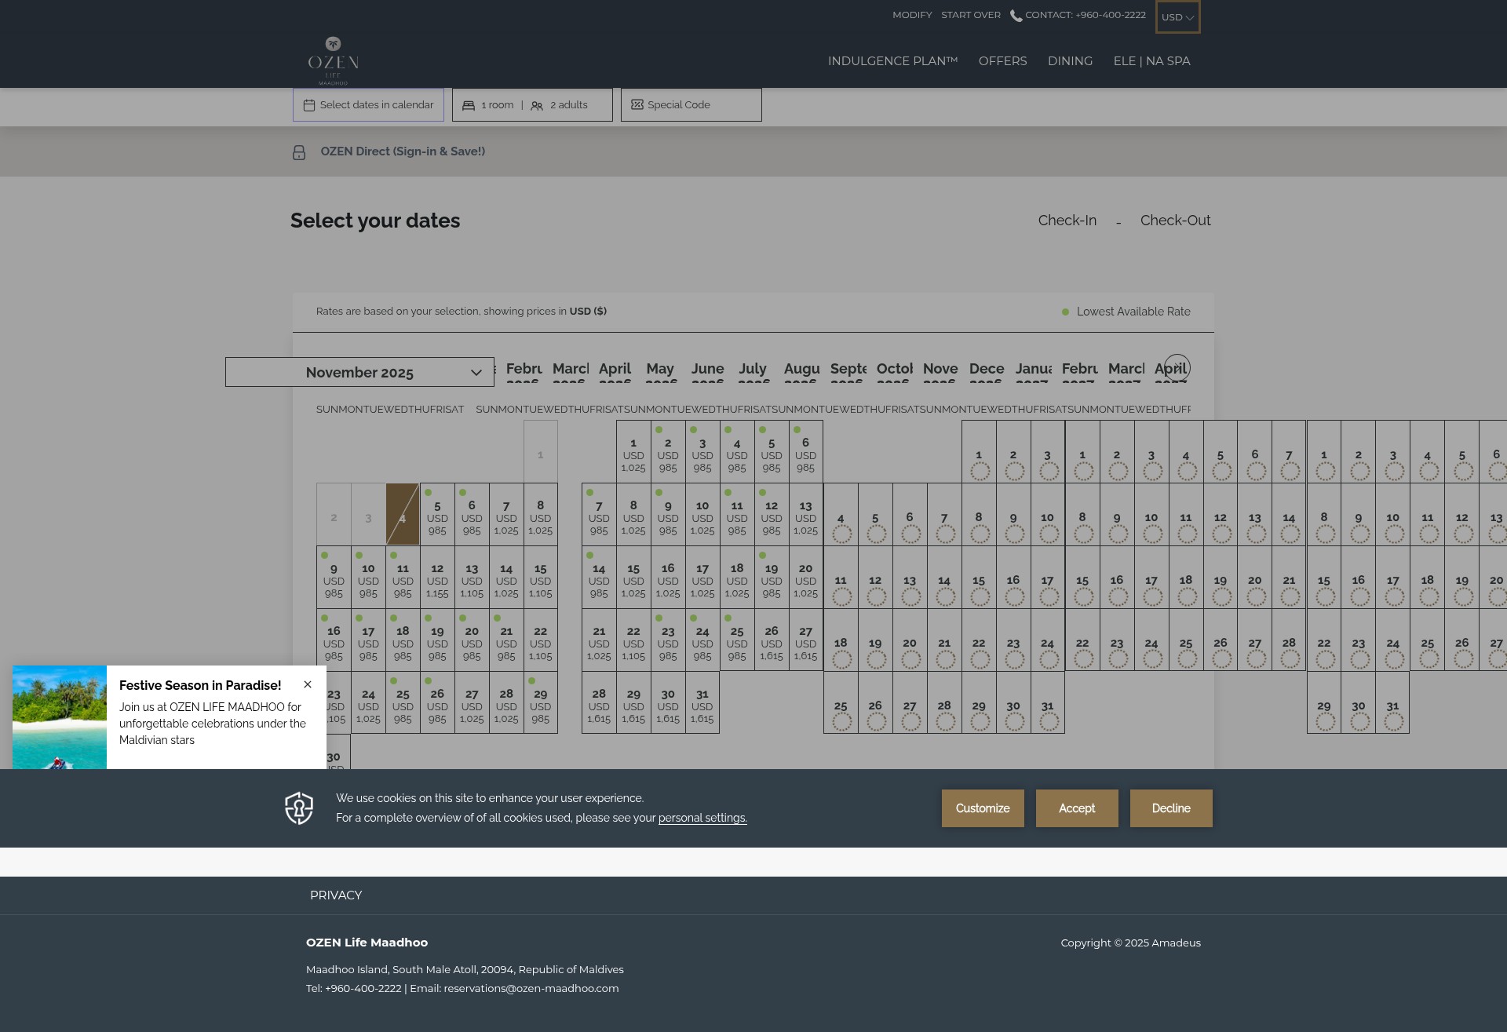Screen dimensions: 1507x1032
Task: Select November 29 at USD 985
Action: pyautogui.click(x=541, y=702)
